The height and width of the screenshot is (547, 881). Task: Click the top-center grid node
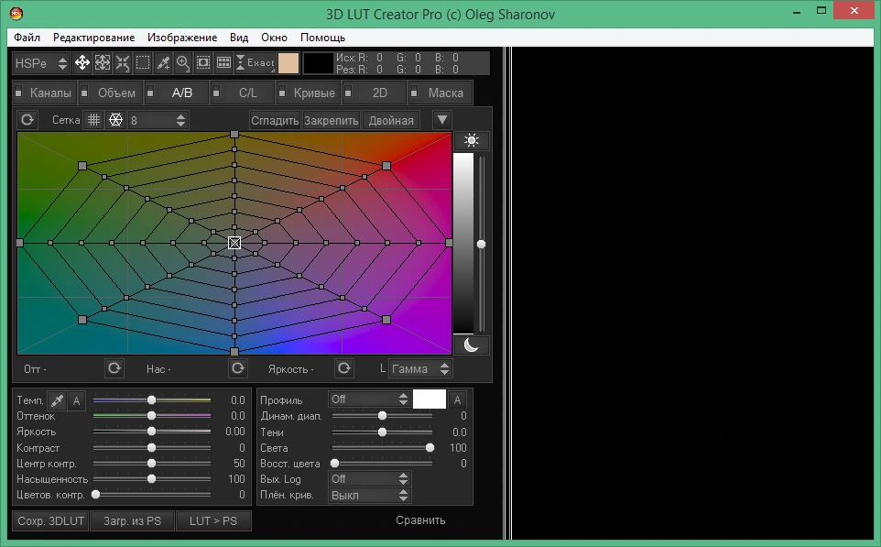pos(234,135)
